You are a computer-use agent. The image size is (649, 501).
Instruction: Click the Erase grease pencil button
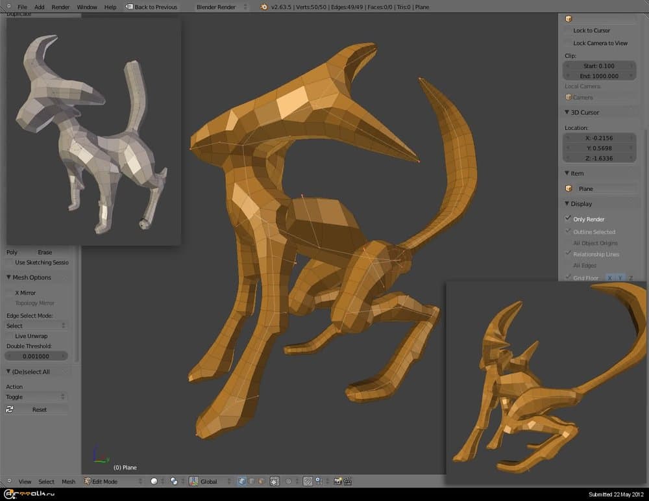45,252
